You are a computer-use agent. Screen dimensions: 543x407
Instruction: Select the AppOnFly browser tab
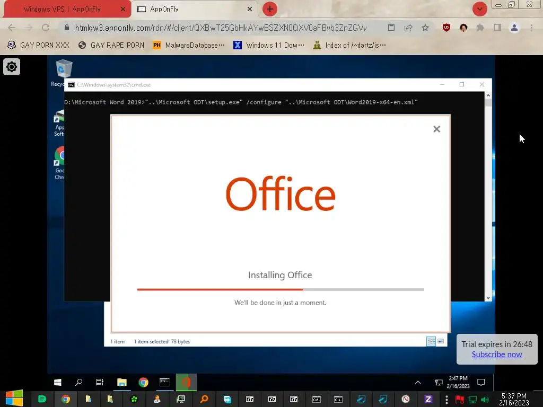(196, 9)
